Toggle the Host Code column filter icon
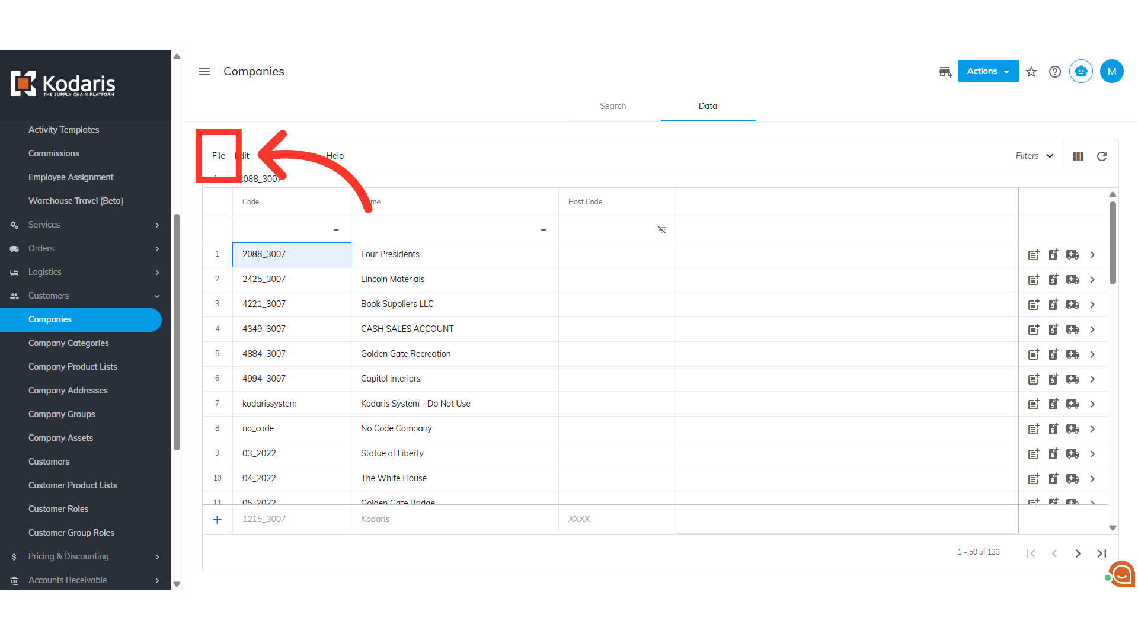Image resolution: width=1138 pixels, height=640 pixels. 662,230
